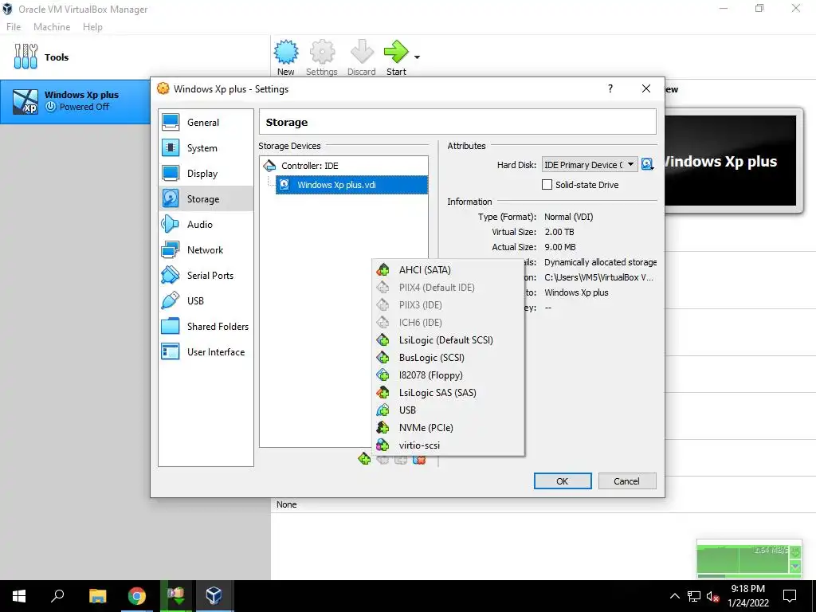The height and width of the screenshot is (612, 816).
Task: Open User Interface settings category
Action: pyautogui.click(x=206, y=351)
